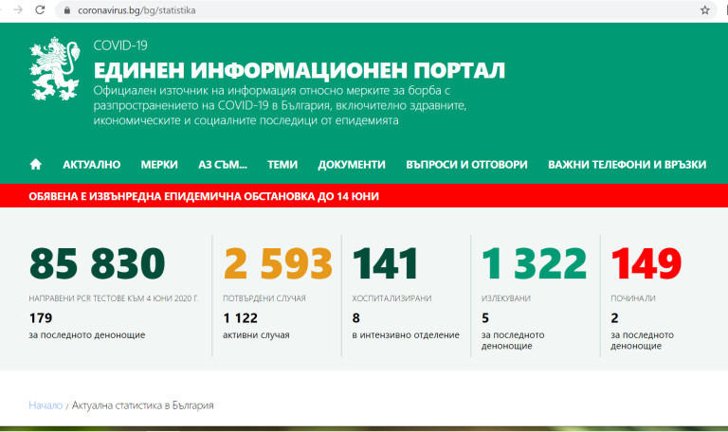728x432 pixels.
Task: Open site info via the padlock icon
Action: [x=66, y=10]
